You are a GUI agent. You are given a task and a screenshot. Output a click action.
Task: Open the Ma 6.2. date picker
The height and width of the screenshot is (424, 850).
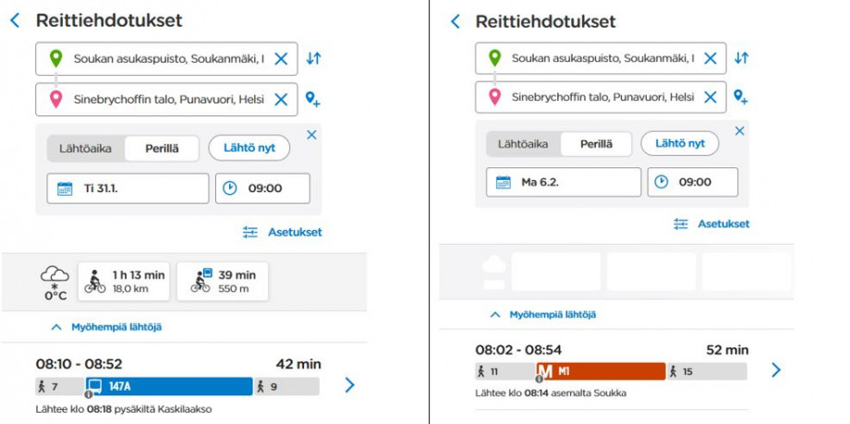(x=564, y=182)
